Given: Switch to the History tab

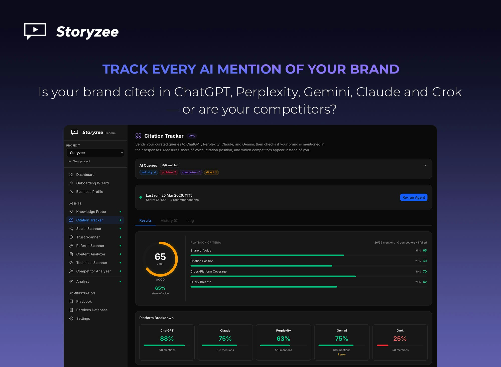Looking at the screenshot, I should coord(169,221).
